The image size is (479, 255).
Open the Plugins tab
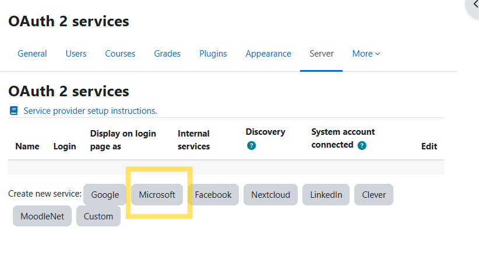(x=213, y=54)
